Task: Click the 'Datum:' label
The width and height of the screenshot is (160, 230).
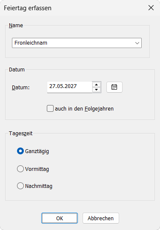Action: (21, 88)
